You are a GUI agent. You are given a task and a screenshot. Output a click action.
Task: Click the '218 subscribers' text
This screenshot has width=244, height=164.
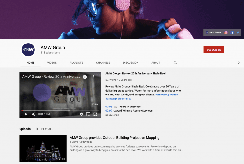pyautogui.click(x=50, y=53)
